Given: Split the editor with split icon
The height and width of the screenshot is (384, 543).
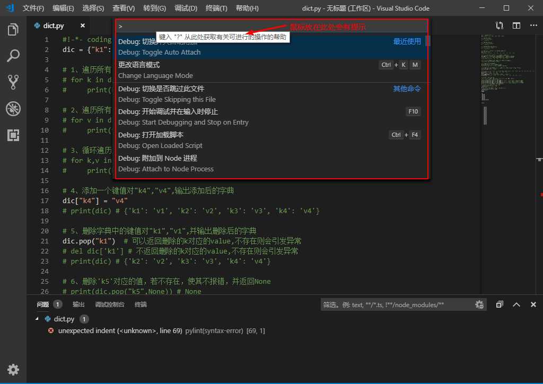Looking at the screenshot, I should click(x=516, y=25).
